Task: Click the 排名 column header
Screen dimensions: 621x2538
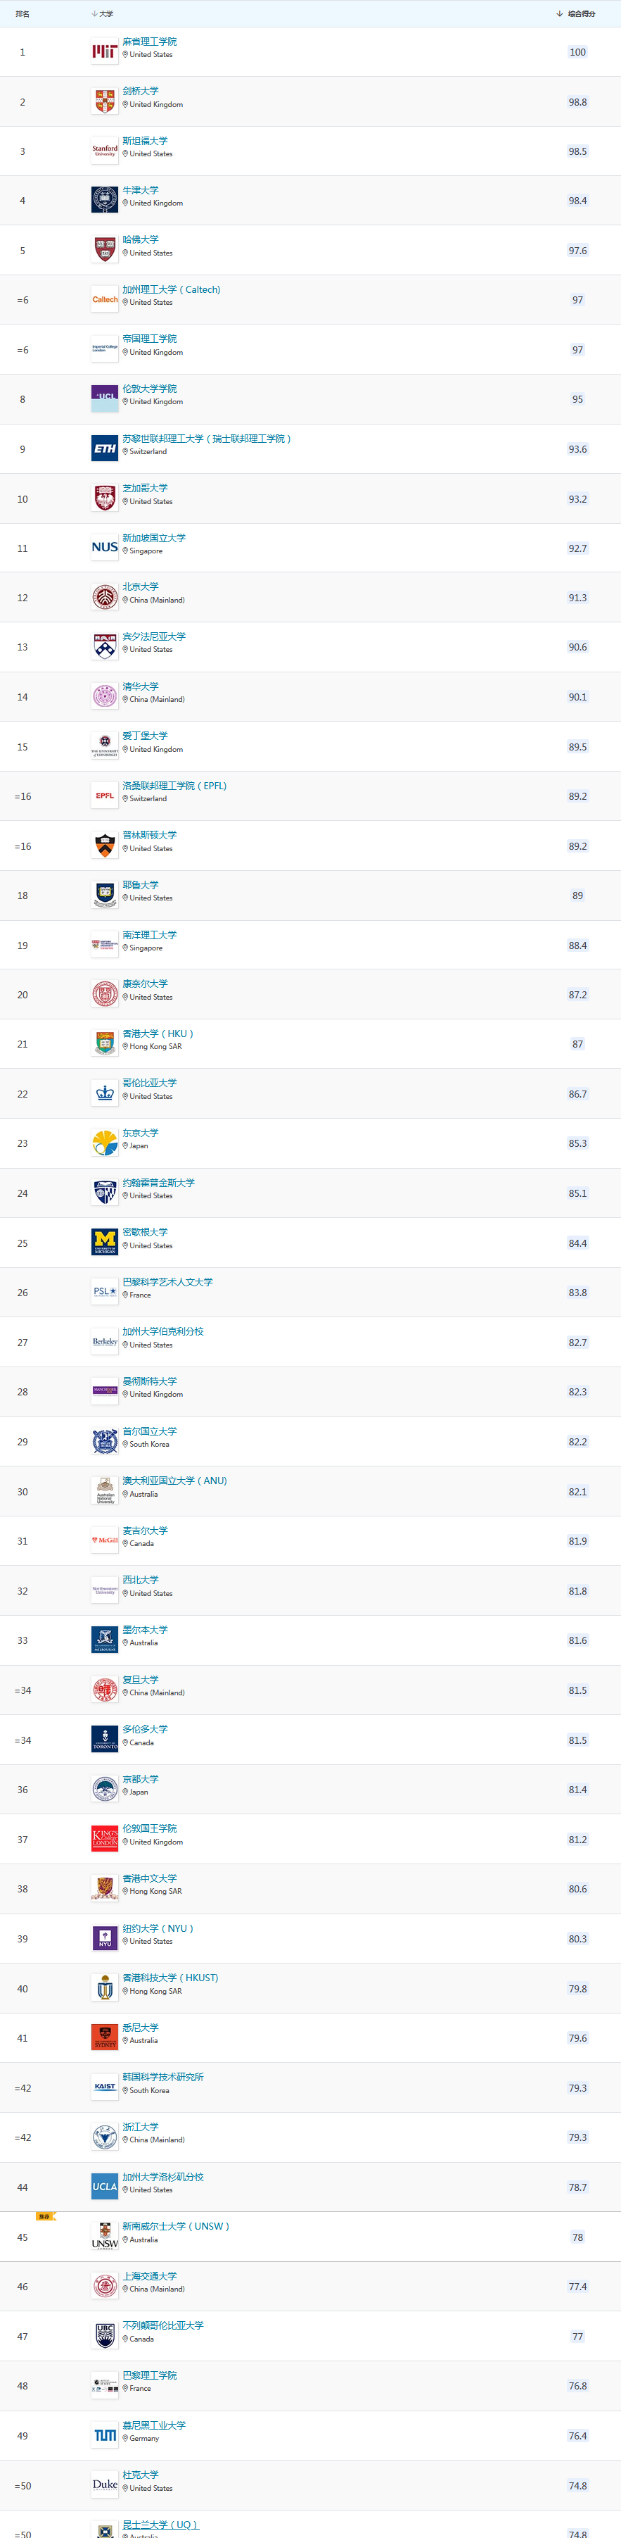Action: (x=23, y=14)
